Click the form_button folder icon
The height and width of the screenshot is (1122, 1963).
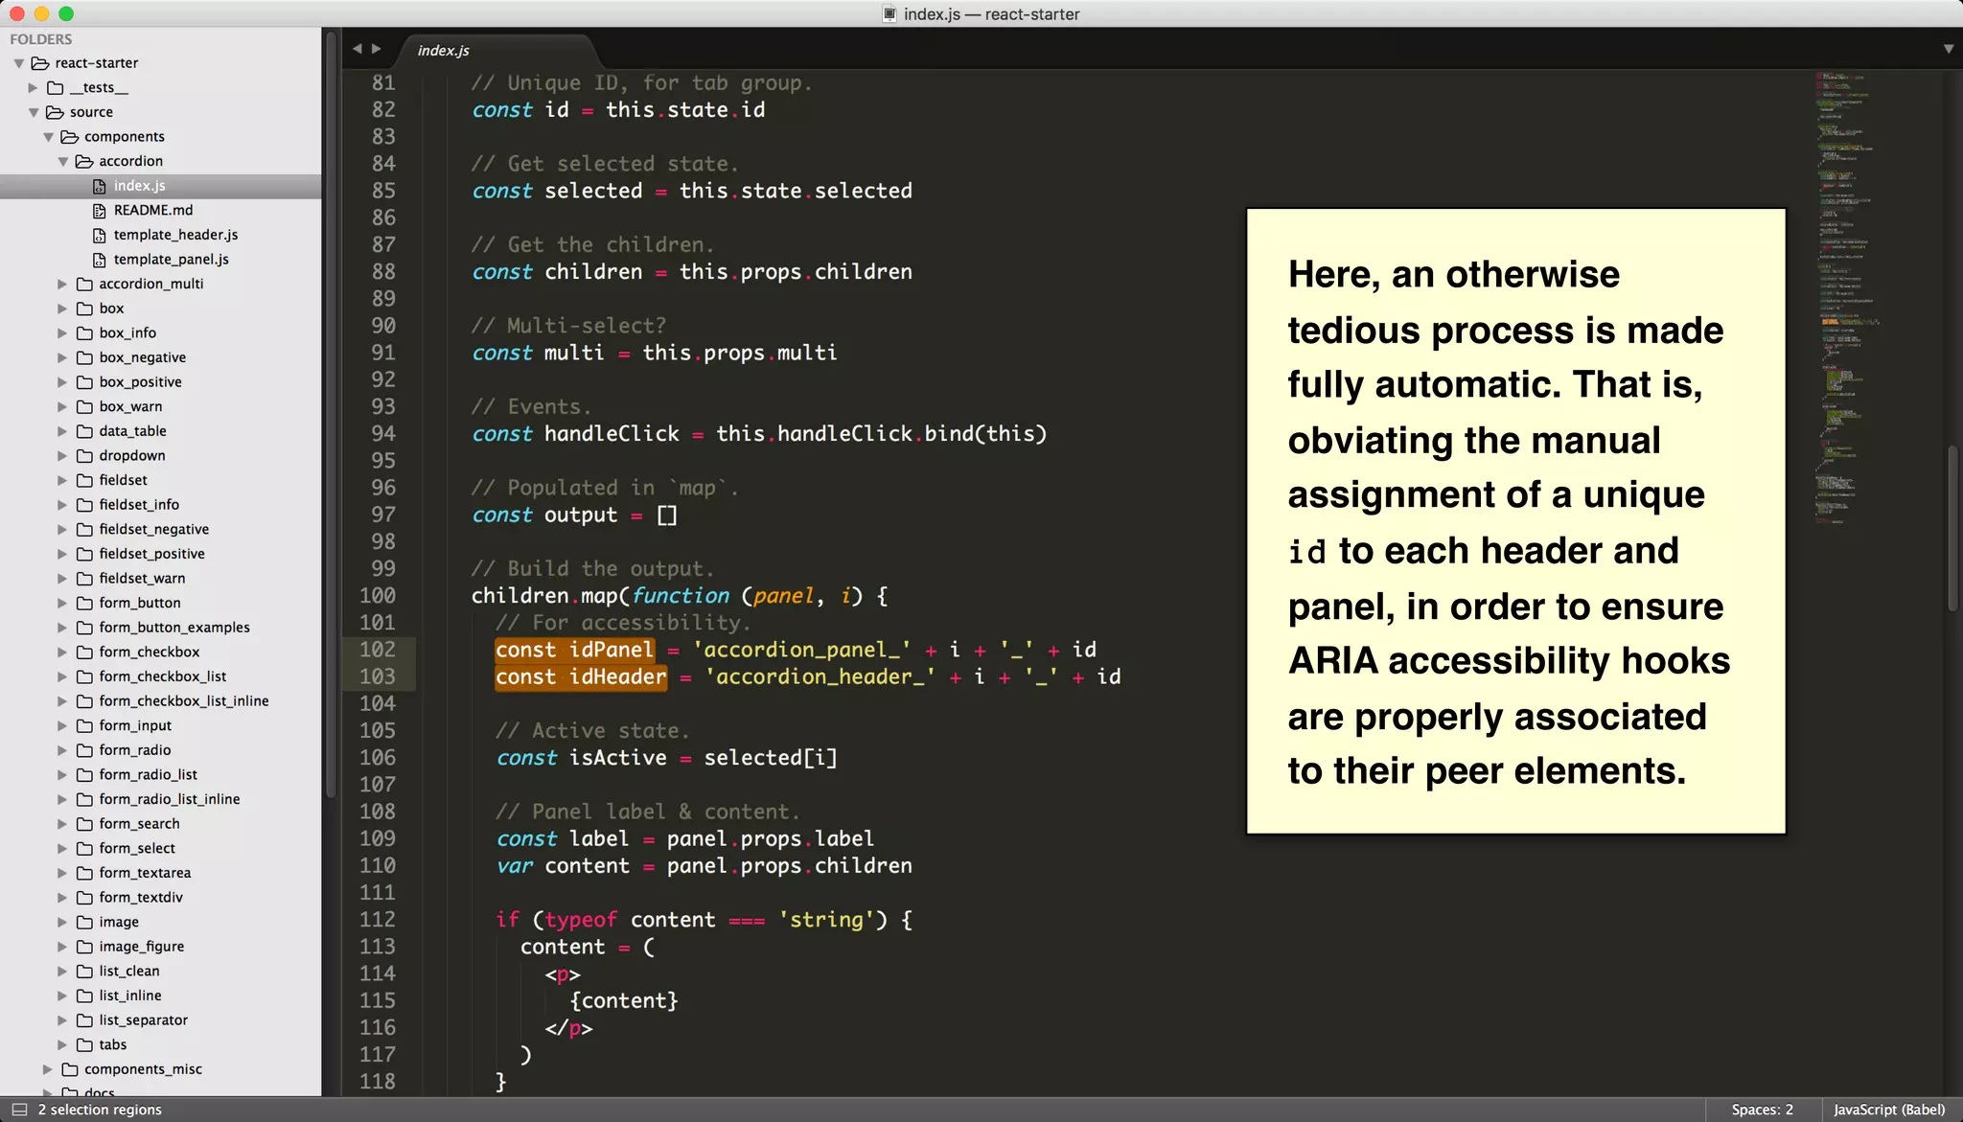click(x=84, y=603)
